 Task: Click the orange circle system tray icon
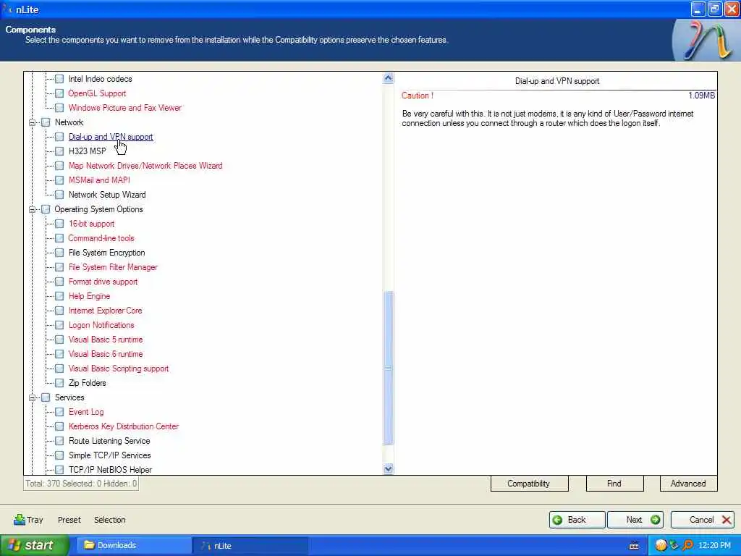coord(661,546)
